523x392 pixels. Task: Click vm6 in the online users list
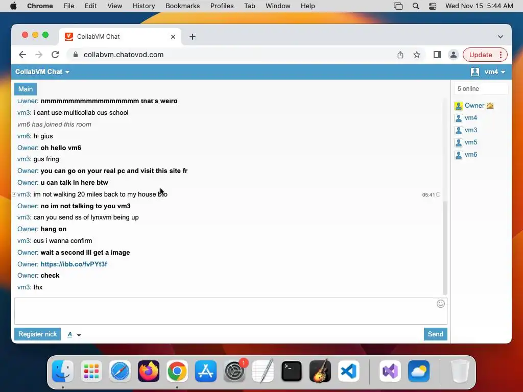tap(470, 155)
